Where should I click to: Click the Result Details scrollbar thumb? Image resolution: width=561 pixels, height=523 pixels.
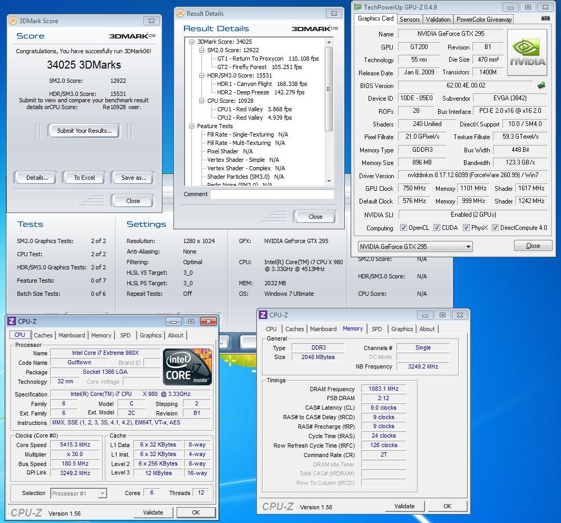(x=329, y=89)
